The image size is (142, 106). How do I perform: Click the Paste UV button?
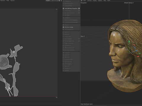click(71, 55)
